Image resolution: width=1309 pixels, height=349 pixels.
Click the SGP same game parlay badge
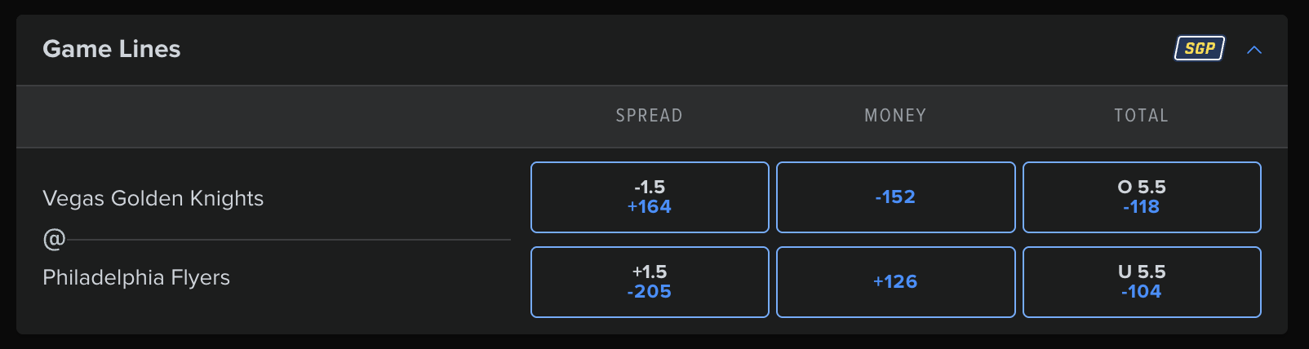point(1199,49)
